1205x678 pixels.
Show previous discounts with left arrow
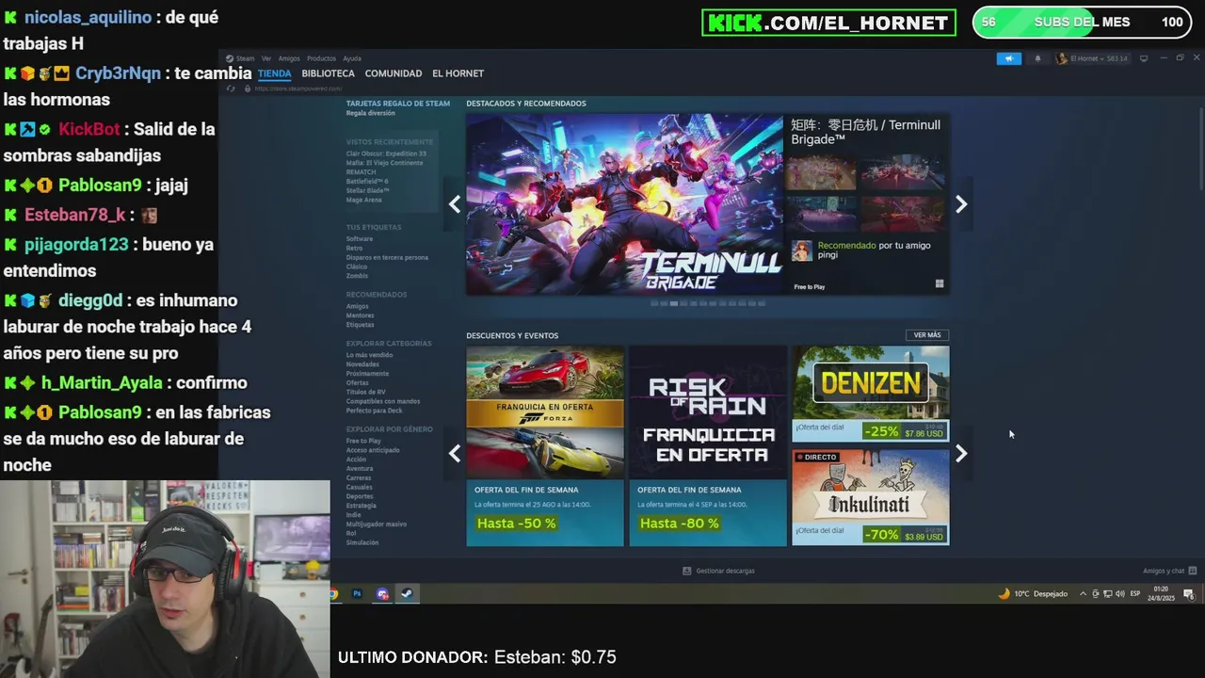455,454
